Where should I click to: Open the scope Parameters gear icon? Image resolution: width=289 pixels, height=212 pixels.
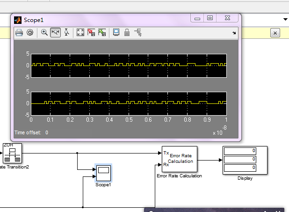30,32
